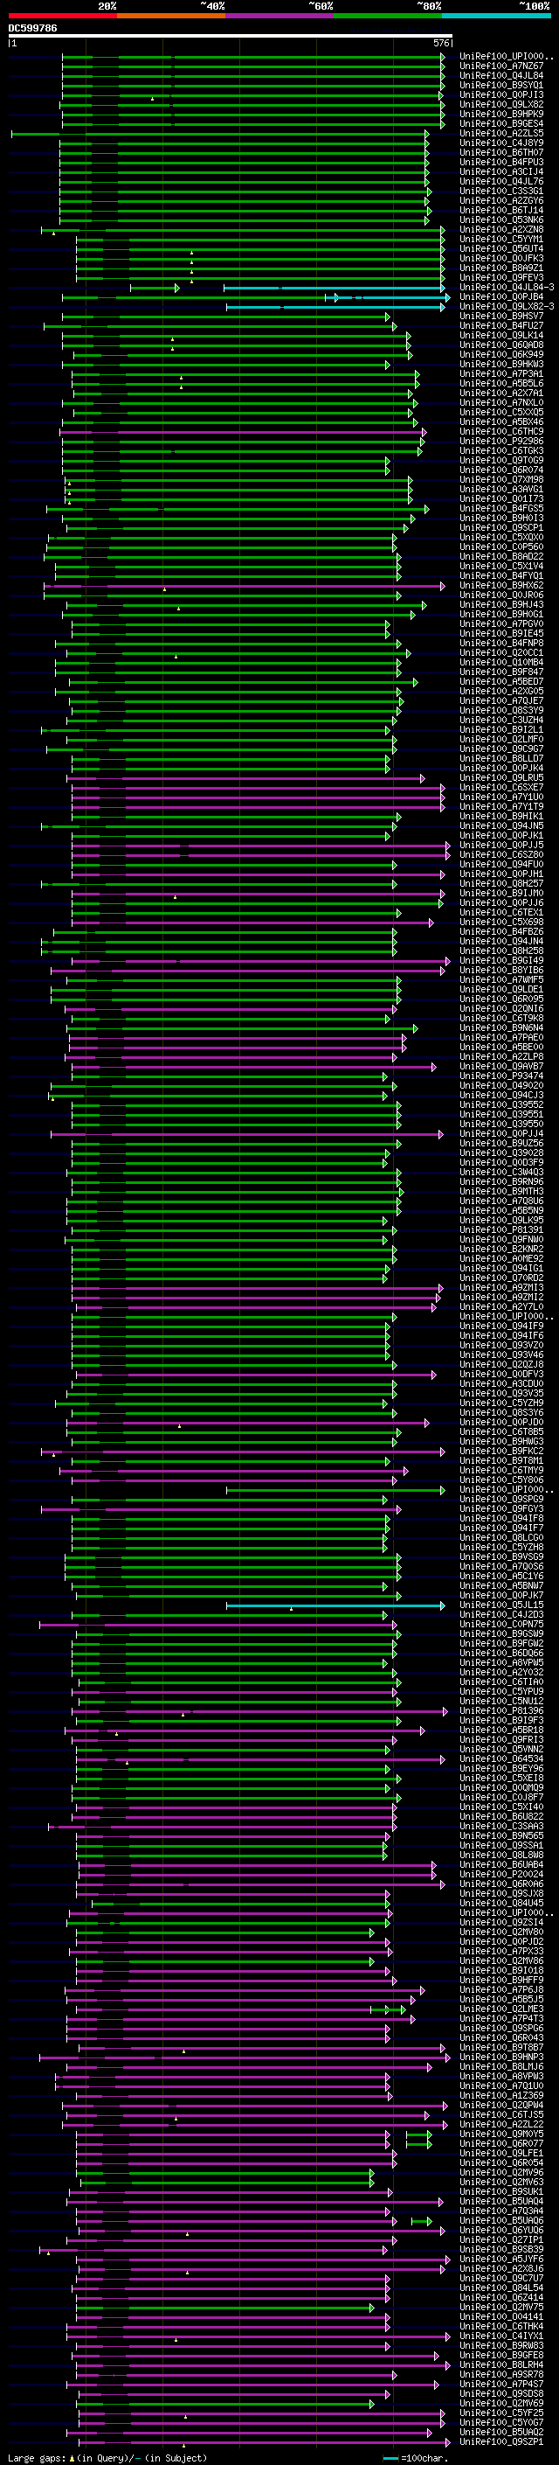Open hit UniRef100_A7P3A1
Image resolution: width=559 pixels, height=2465 pixels.
coord(500,374)
